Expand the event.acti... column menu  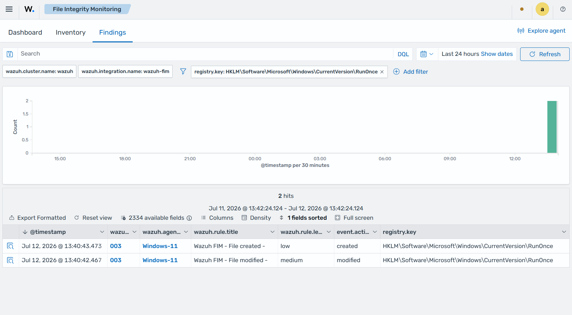(375, 232)
